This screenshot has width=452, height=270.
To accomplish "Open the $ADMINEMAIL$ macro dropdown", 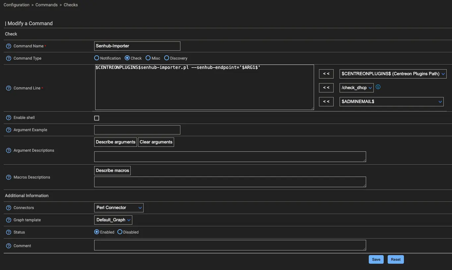I will (392, 102).
